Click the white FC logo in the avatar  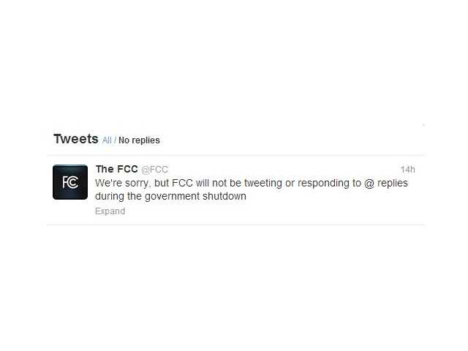click(70, 182)
